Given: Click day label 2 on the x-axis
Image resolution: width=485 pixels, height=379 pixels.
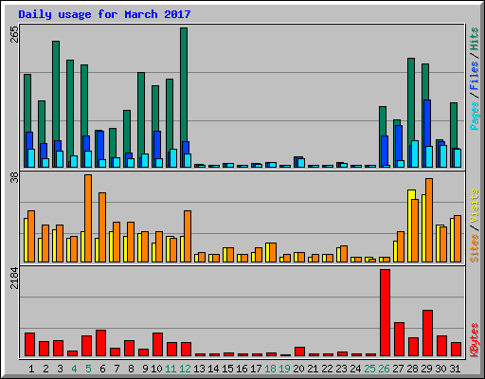Looking at the screenshot, I should tap(45, 369).
